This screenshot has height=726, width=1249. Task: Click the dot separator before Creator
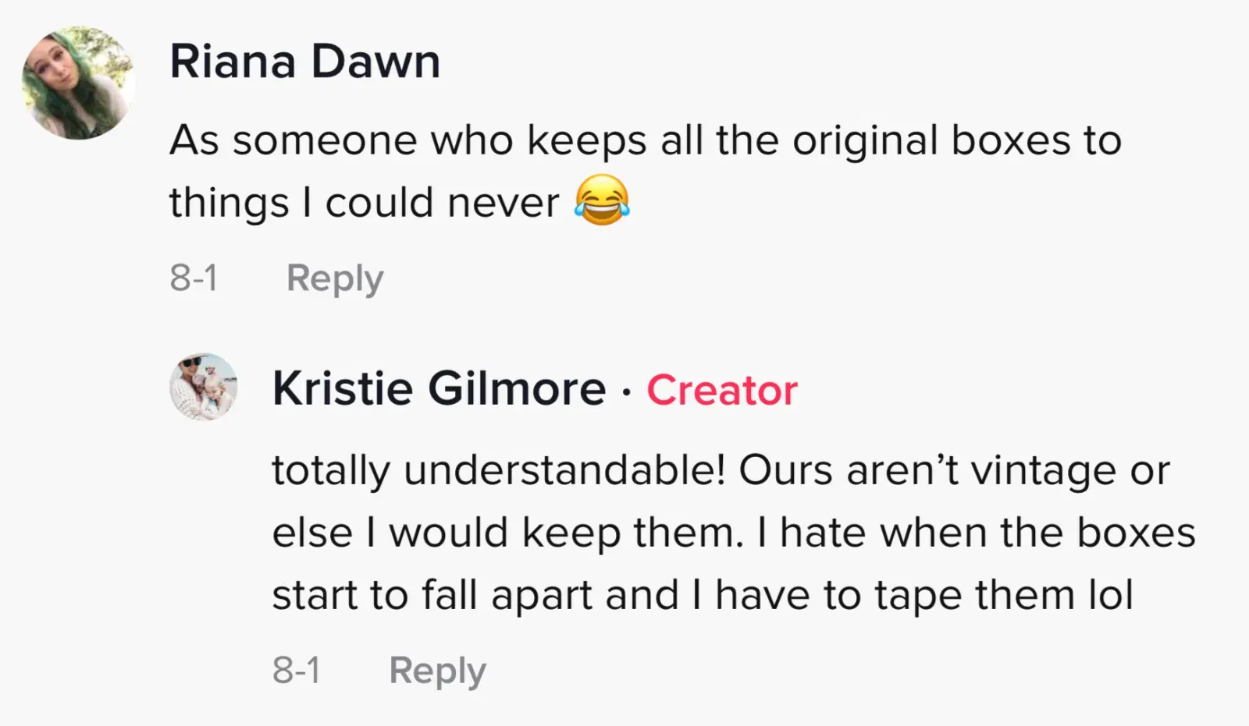(x=626, y=391)
